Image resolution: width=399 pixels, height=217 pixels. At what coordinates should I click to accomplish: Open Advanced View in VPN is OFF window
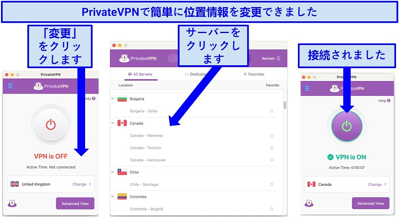click(75, 204)
